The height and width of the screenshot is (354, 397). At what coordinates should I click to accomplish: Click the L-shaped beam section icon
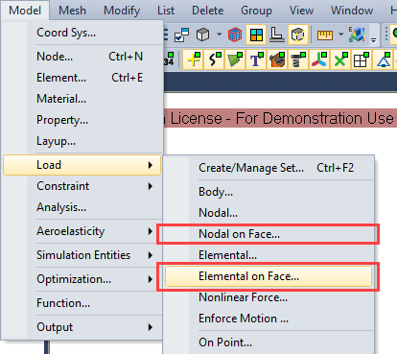(277, 35)
